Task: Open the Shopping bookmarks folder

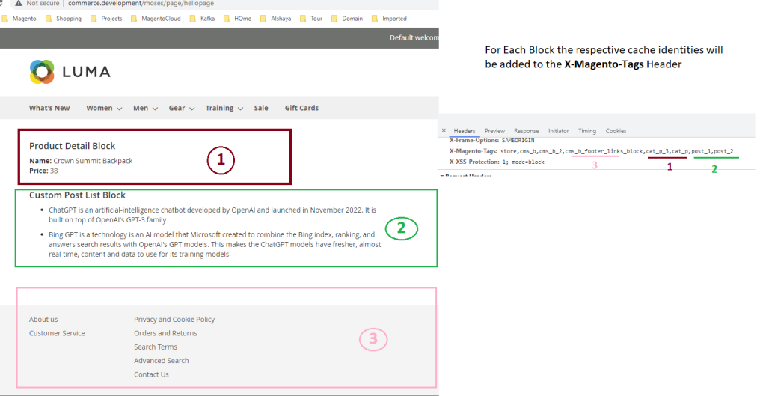Action: point(63,19)
